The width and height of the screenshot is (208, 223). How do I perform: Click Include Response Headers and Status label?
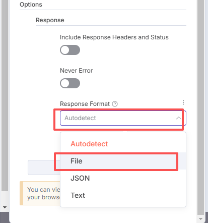pyautogui.click(x=114, y=37)
